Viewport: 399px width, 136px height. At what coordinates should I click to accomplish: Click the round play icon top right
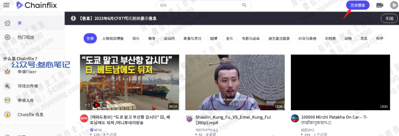coord(394,5)
